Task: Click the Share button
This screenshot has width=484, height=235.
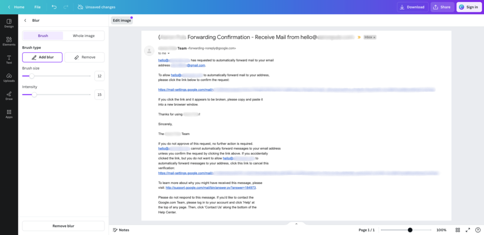Action: [x=442, y=7]
